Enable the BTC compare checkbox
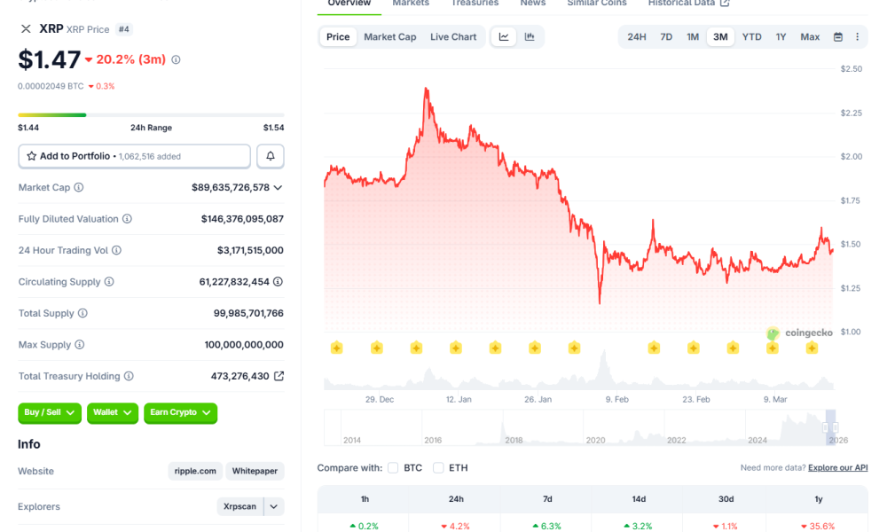 [x=393, y=467]
